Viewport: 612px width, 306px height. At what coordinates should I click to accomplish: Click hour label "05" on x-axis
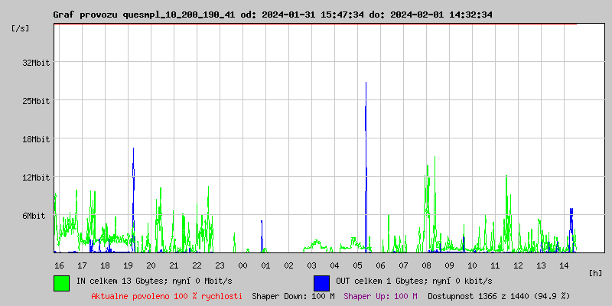(357, 265)
